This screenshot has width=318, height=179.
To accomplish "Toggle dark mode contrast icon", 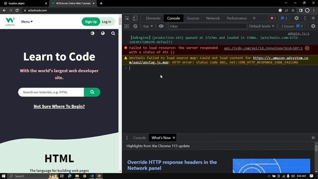I will (92, 33).
